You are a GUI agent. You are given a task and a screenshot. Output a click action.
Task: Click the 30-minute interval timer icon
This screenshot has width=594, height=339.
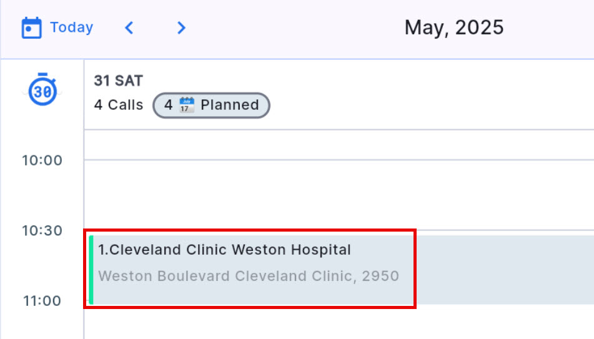pos(42,91)
